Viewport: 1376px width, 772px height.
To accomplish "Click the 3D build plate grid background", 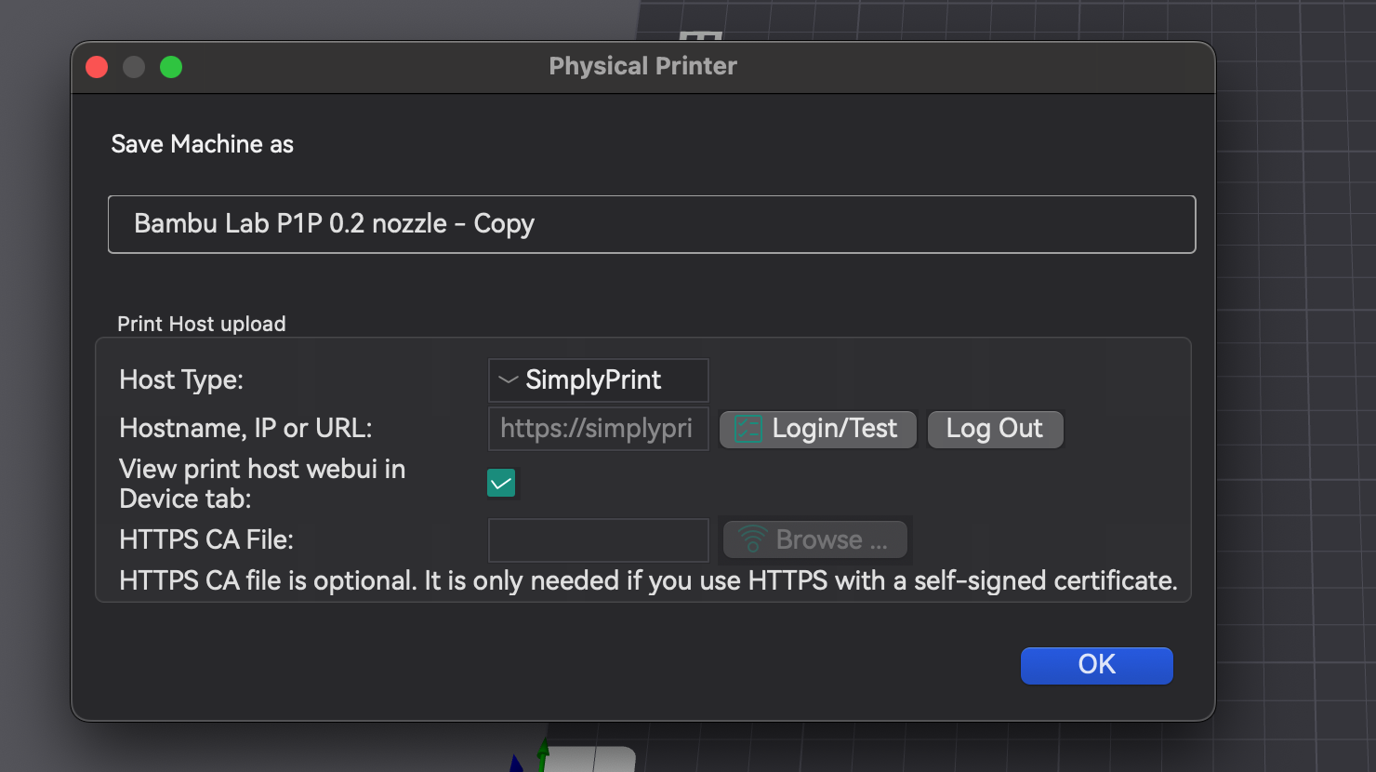I will (1296, 372).
